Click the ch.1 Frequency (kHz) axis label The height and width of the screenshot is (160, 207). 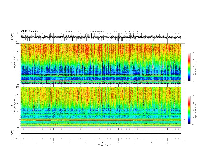click(x=14, y=61)
